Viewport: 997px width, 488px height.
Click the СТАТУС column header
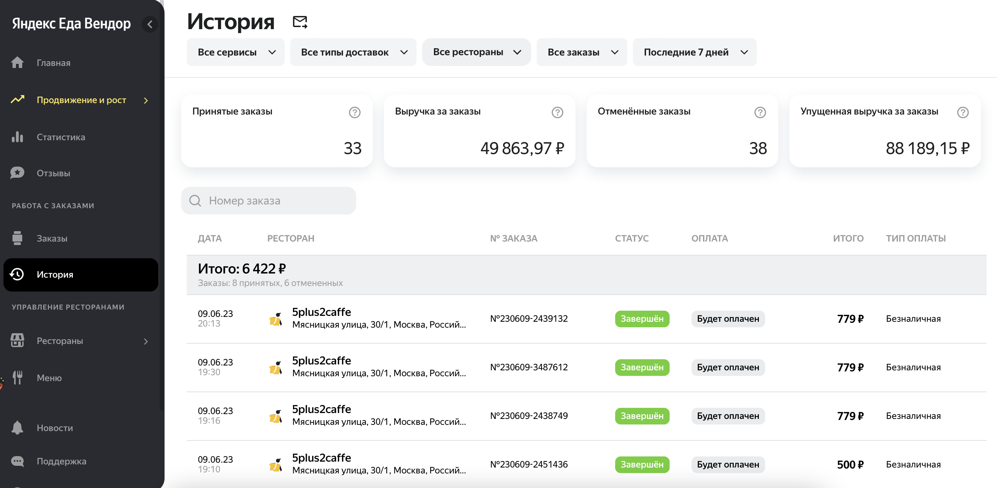[x=632, y=238]
